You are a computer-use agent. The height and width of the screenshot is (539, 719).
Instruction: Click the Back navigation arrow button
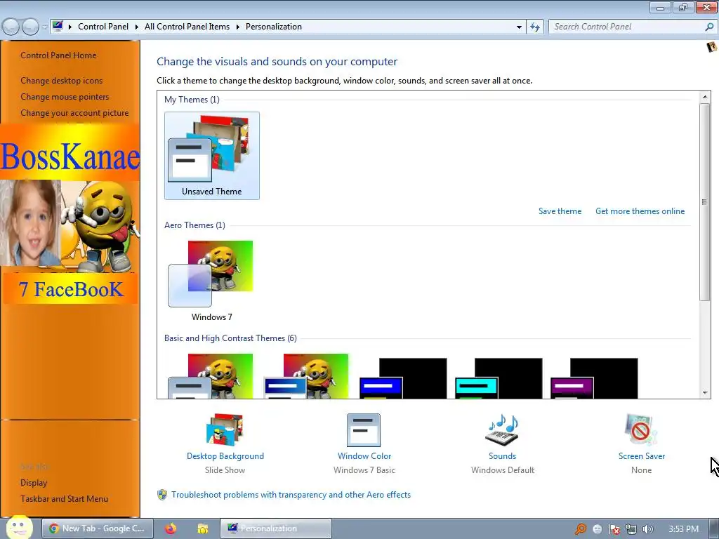click(11, 27)
